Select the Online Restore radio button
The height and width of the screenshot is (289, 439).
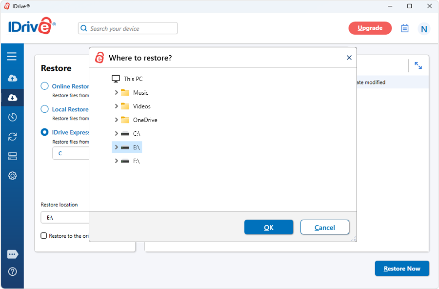(x=44, y=86)
